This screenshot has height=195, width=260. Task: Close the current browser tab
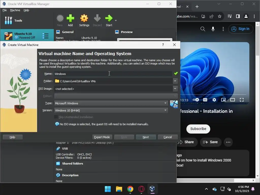coord(187,7)
